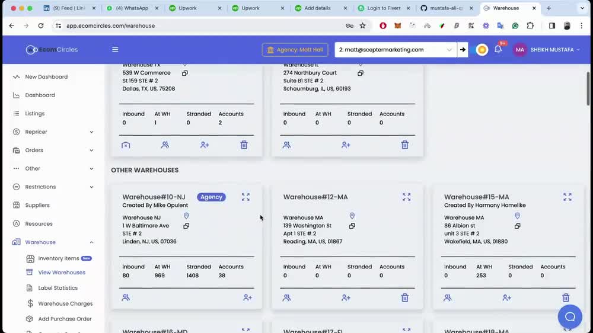
Task: Open Listings in sidebar
Action: (x=35, y=113)
